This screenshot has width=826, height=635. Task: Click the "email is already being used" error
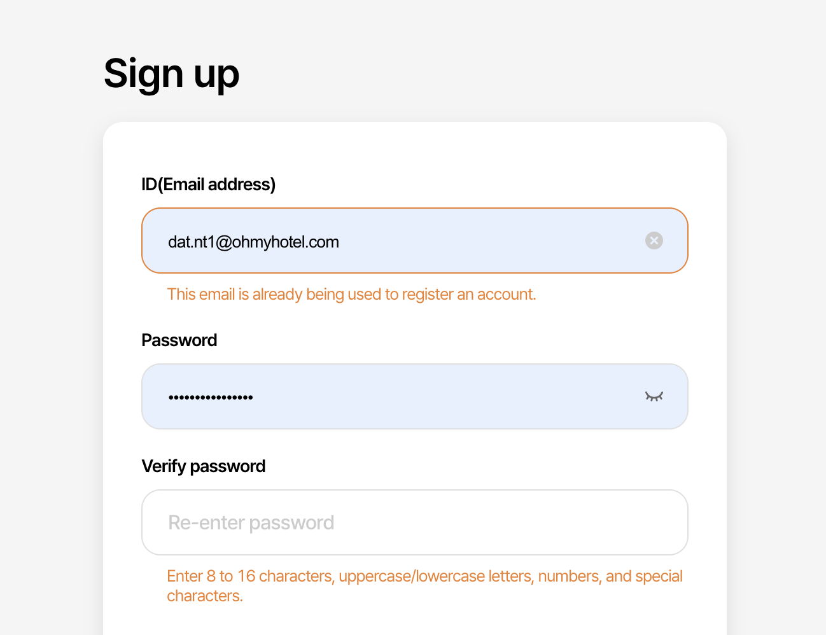click(351, 294)
